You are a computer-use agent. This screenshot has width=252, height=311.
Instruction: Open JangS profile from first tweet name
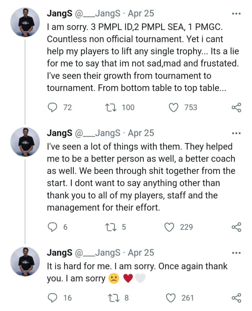[x=59, y=13]
